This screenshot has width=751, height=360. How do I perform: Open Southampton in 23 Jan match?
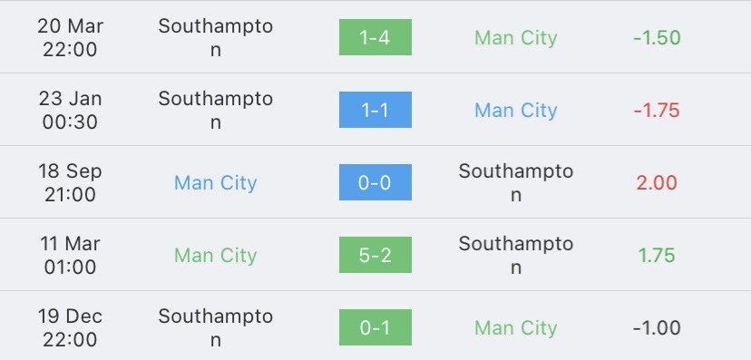point(216,110)
